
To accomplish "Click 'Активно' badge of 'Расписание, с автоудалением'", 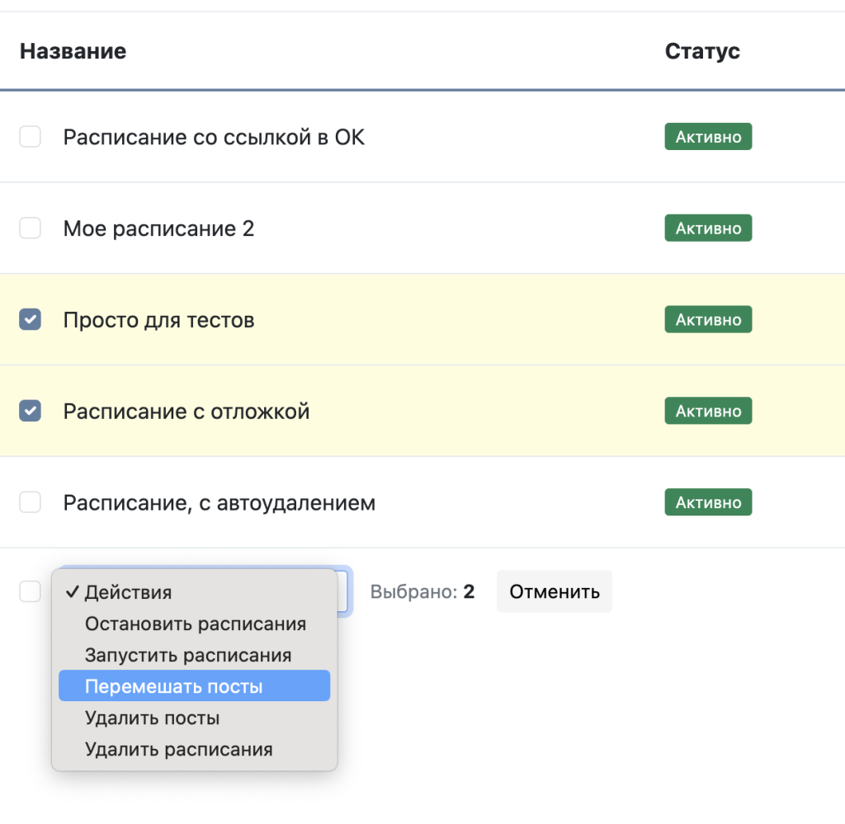I will [708, 502].
